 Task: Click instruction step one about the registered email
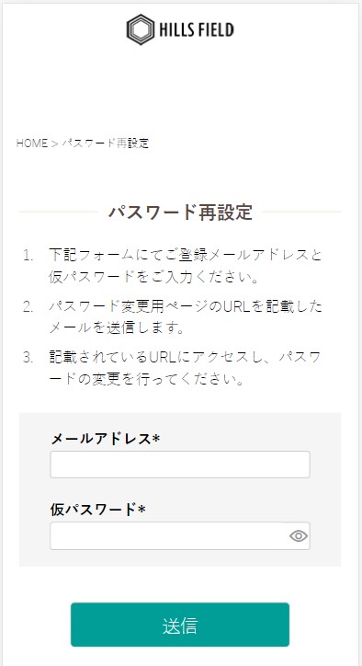[x=185, y=266]
